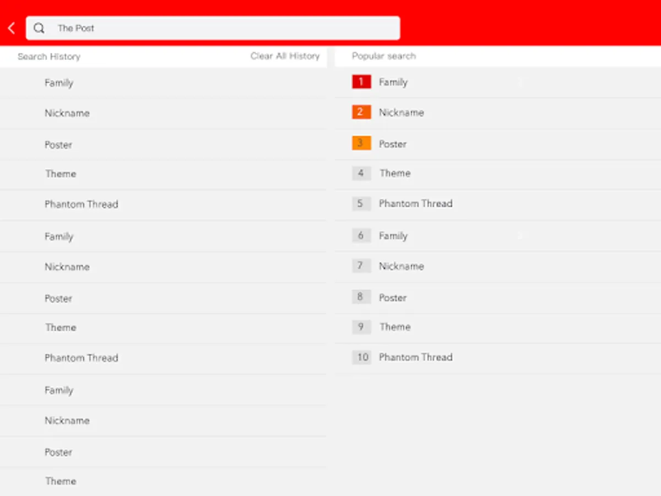
Task: Clear All History of searches
Action: (285, 56)
